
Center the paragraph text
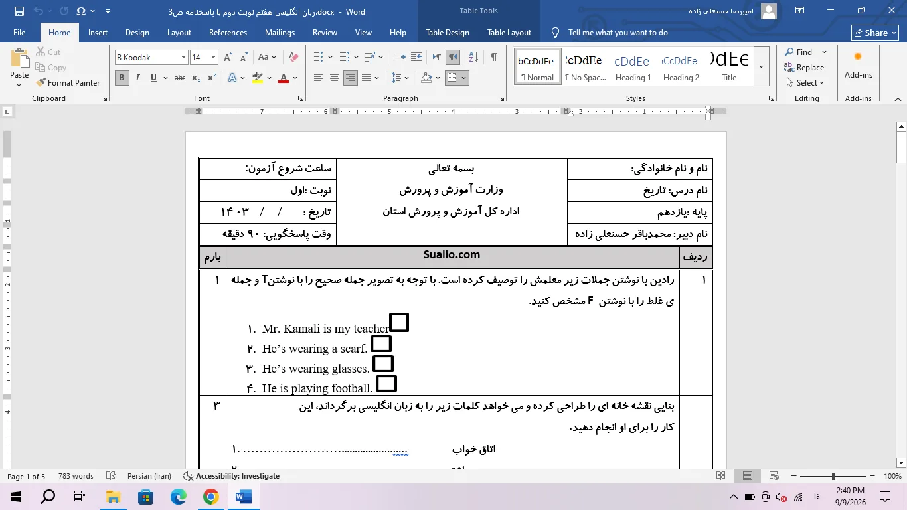point(335,78)
